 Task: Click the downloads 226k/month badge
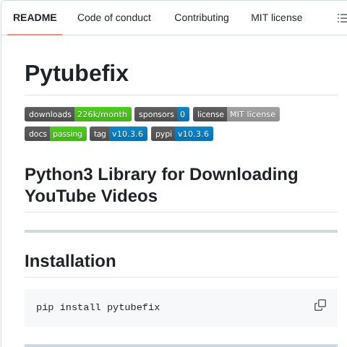pyautogui.click(x=78, y=114)
